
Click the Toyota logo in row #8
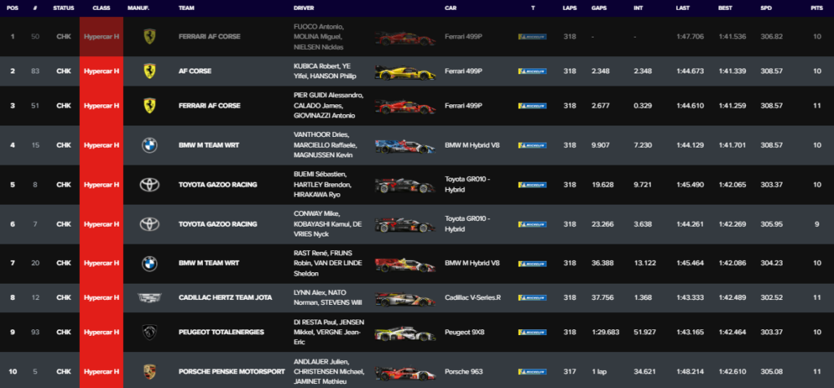point(150,185)
